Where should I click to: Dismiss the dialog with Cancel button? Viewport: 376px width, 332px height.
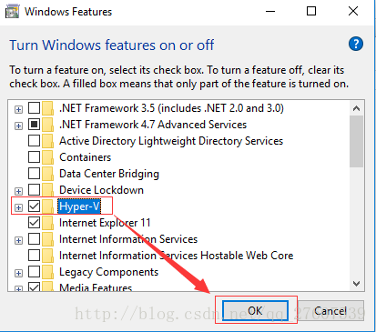[330, 310]
